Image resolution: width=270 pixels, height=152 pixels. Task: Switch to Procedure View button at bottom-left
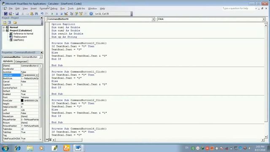(47, 140)
